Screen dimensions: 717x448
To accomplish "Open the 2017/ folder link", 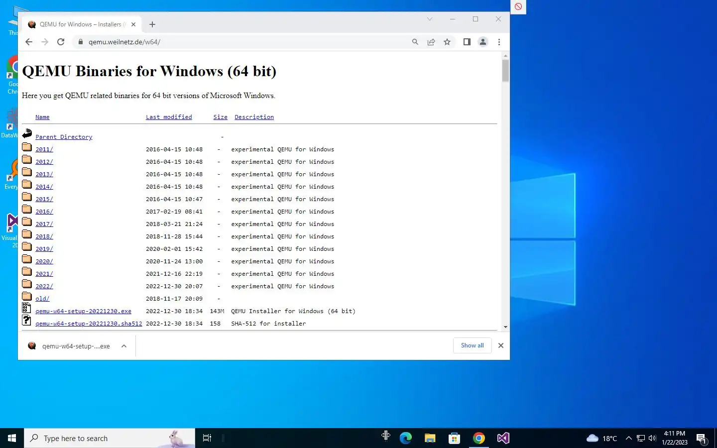I will (44, 224).
